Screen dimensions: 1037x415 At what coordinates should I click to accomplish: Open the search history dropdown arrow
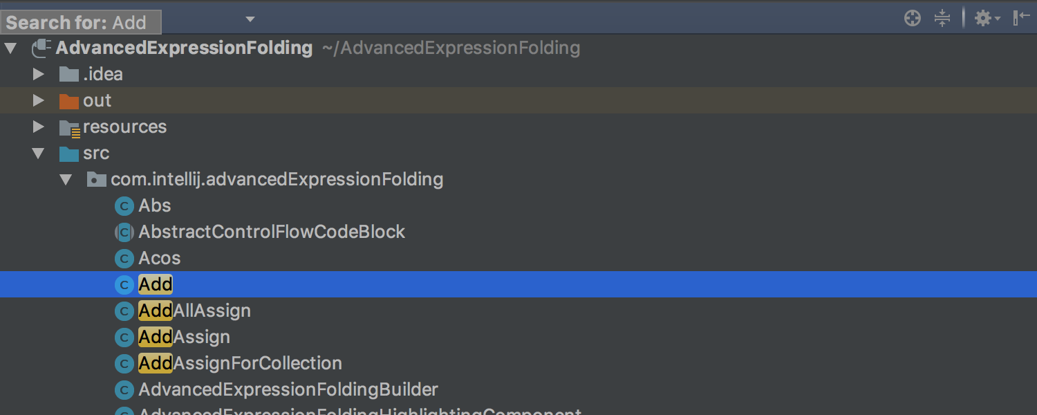(x=249, y=19)
